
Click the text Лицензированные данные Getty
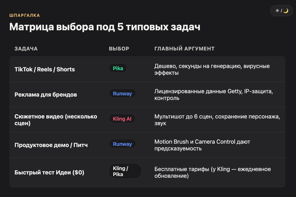[214, 95]
